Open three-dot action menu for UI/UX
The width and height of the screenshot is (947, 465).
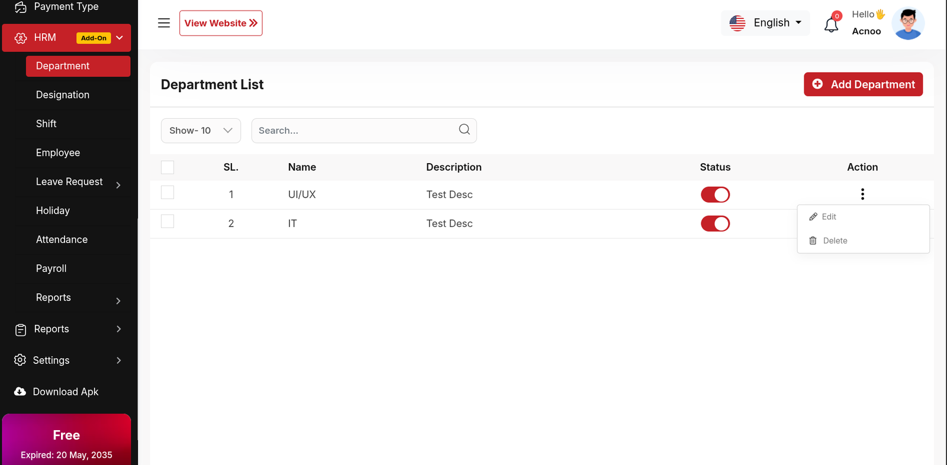pos(862,194)
